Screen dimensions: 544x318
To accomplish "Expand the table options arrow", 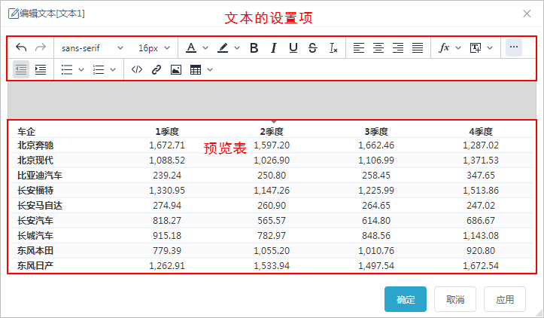I will [210, 70].
